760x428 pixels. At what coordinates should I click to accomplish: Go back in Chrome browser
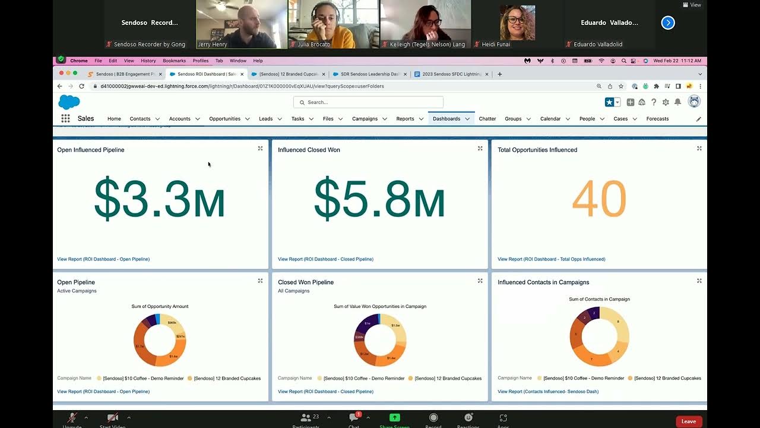click(x=59, y=86)
